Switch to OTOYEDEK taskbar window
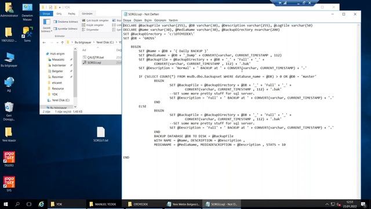 pos(144,204)
